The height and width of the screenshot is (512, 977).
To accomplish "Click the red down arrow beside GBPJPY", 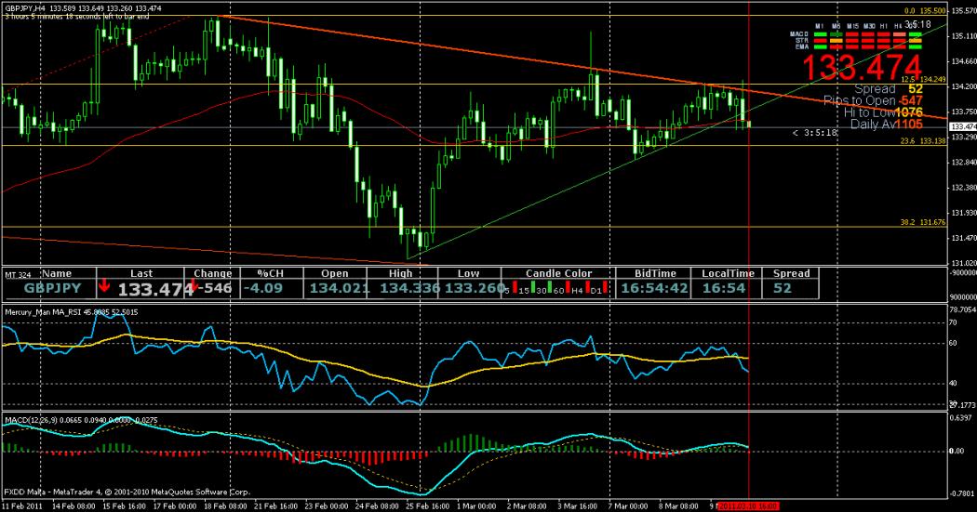I will 103,288.
